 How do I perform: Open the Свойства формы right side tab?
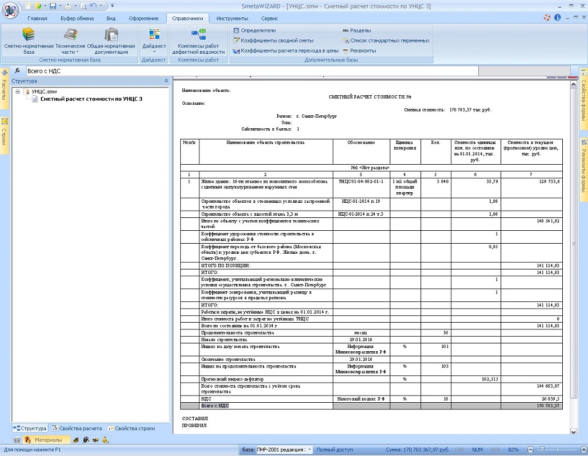(x=584, y=99)
